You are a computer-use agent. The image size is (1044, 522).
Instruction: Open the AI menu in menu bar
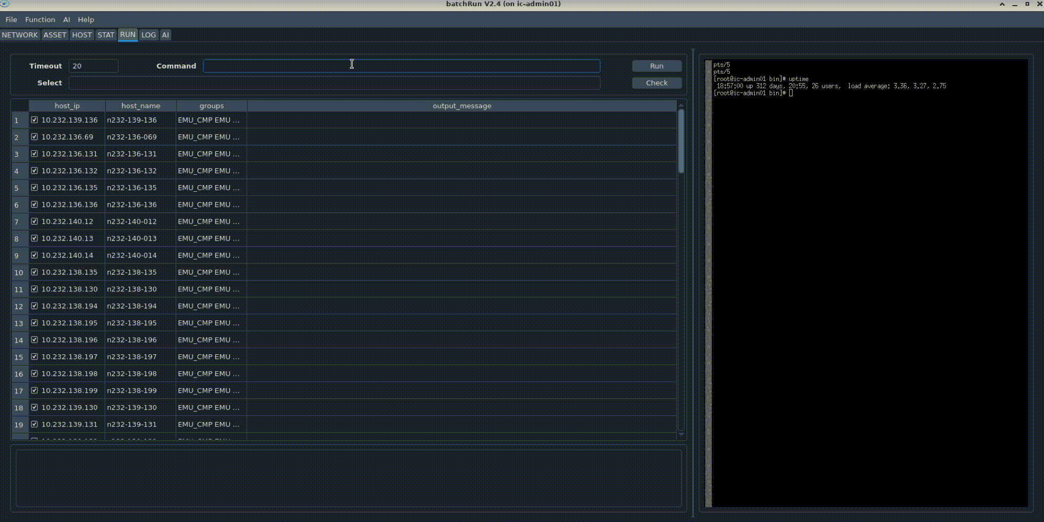click(x=67, y=19)
